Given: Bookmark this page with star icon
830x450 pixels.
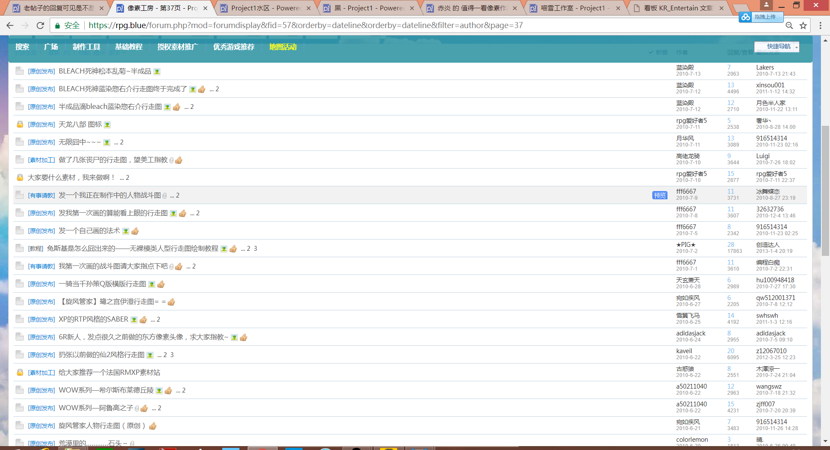Looking at the screenshot, I should click(803, 26).
